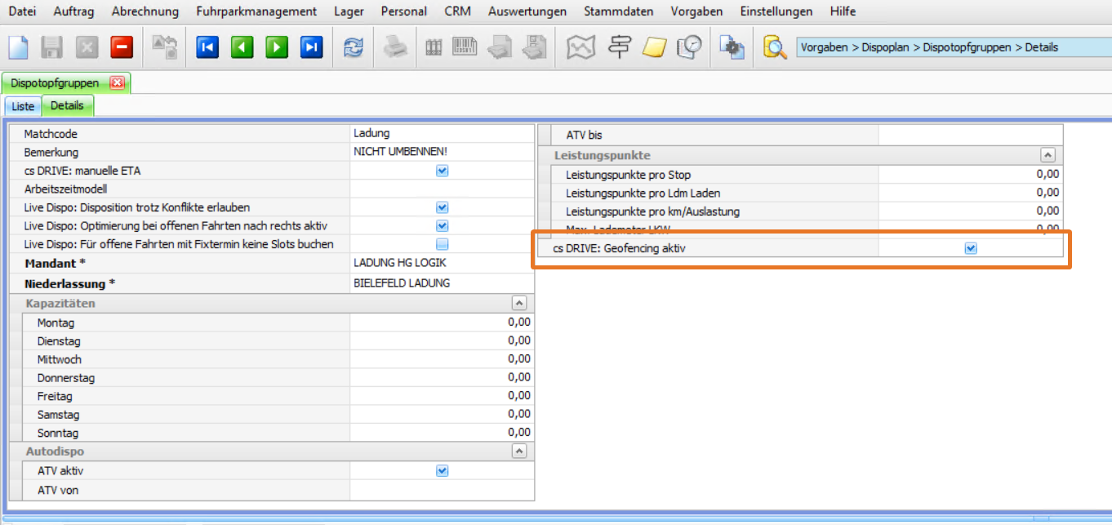Viewport: 1112px width, 525px height.
Task: Open the Fuhrparkmanagement menu
Action: (256, 11)
